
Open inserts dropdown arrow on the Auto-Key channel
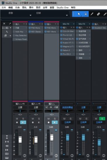point(24,24)
